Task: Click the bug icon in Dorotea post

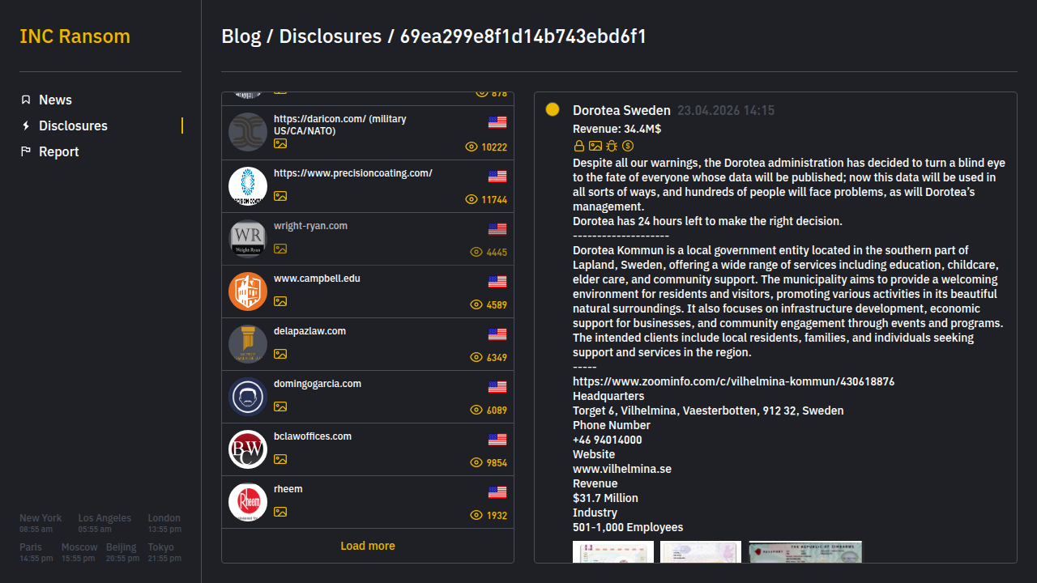Action: (612, 146)
